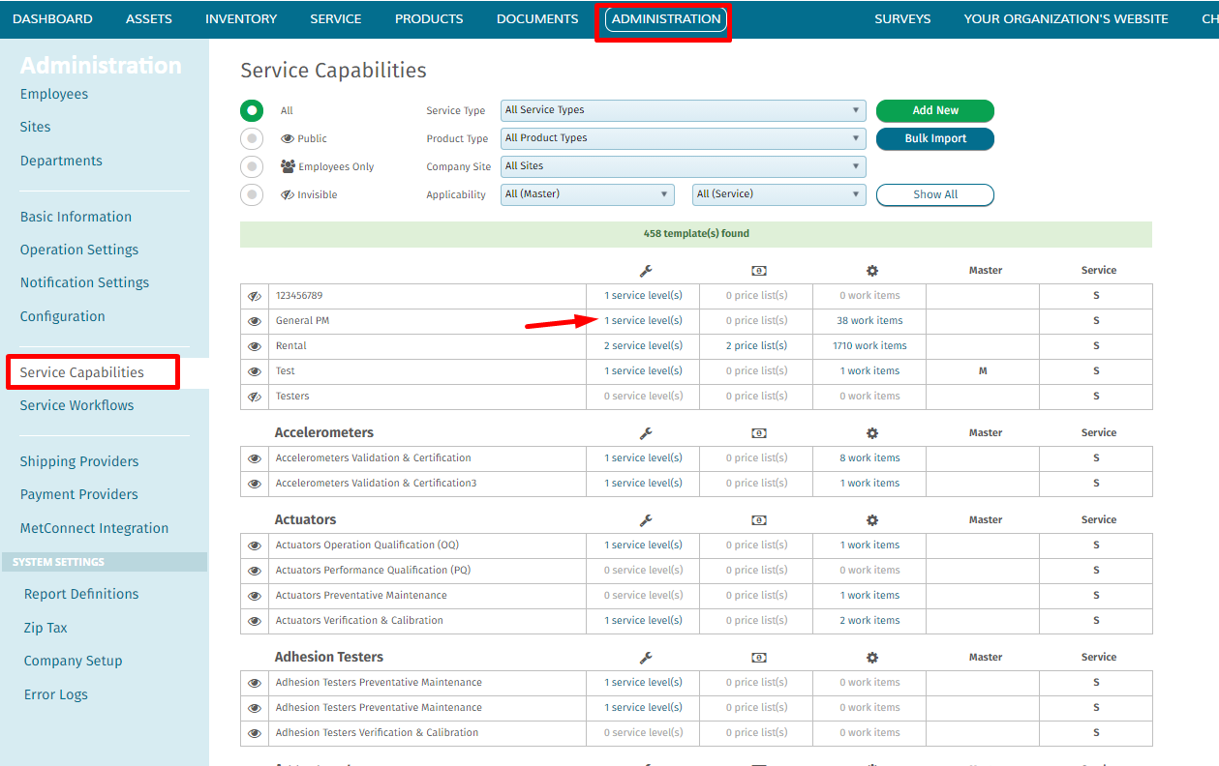Open the Products menu
This screenshot has height=766, width=1219.
(x=429, y=18)
